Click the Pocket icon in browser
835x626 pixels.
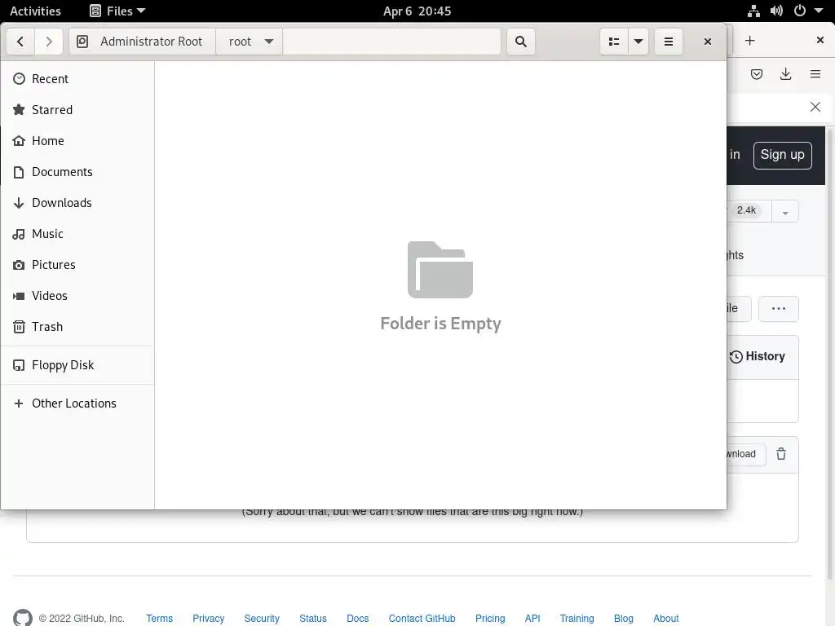tap(757, 74)
